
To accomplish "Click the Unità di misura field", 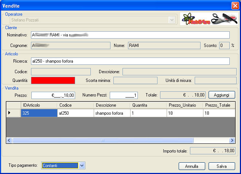I will pos(215,80).
